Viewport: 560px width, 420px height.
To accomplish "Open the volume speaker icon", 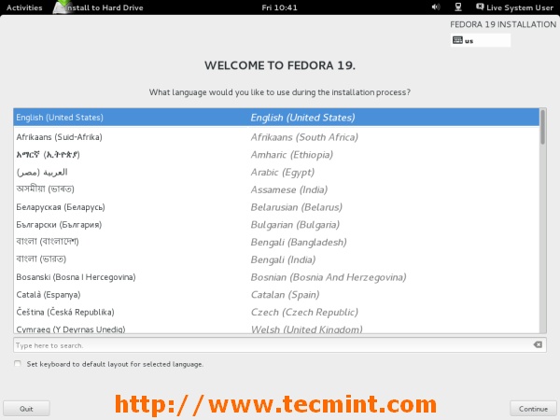I will pos(436,7).
